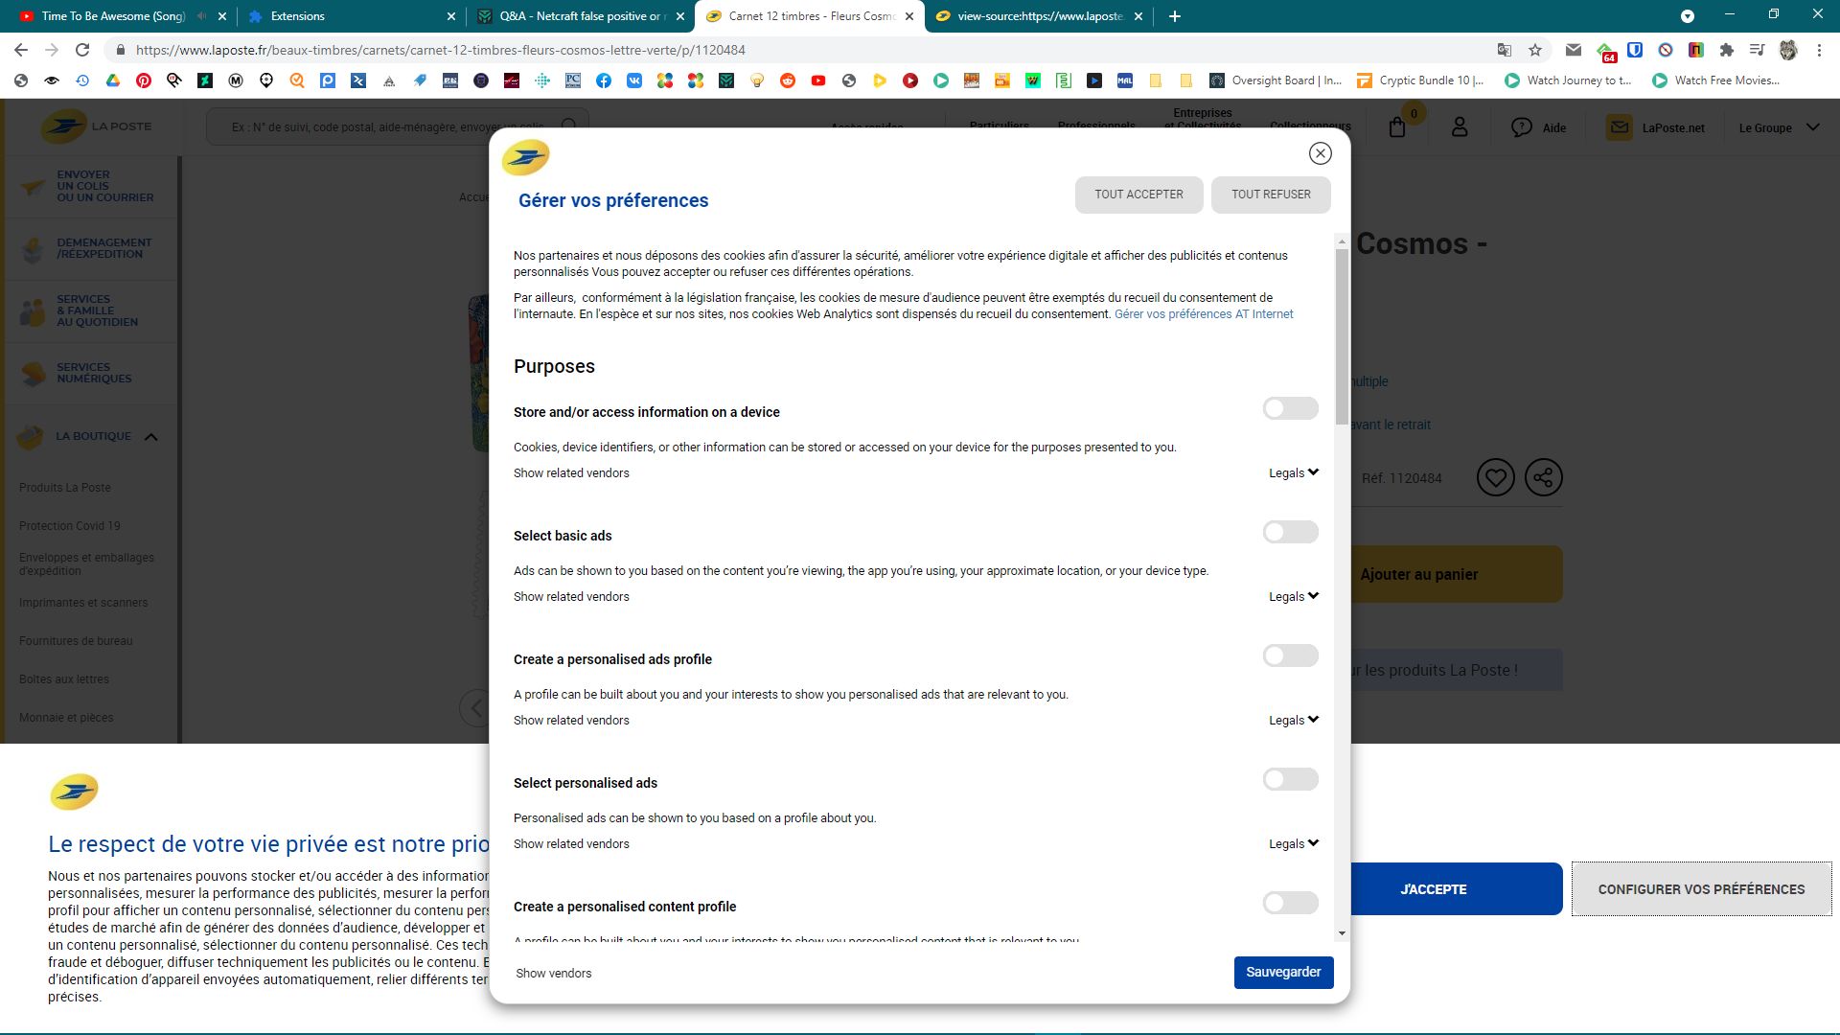Toggle Create a personalised ads profile

(x=1290, y=656)
